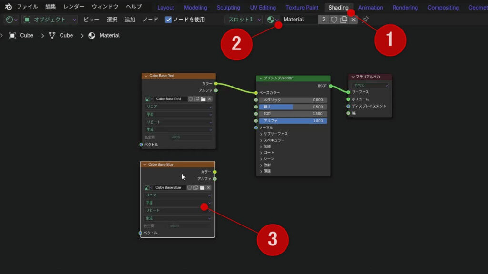Click the BSDF output socket

pos(331,86)
